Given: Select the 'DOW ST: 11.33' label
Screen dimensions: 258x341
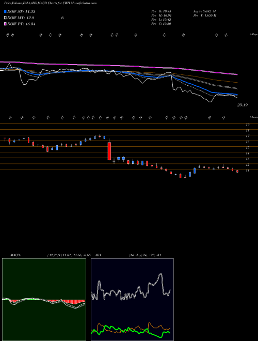Looking at the screenshot, I should (21, 11).
